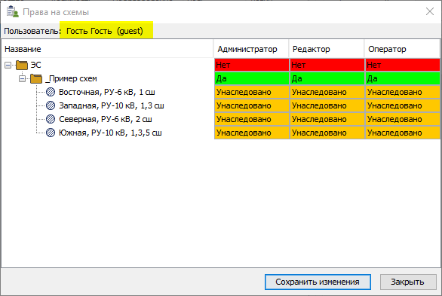Click Унаследовано Администратор cell for Западная
This screenshot has width=442, height=296.
coord(252,105)
